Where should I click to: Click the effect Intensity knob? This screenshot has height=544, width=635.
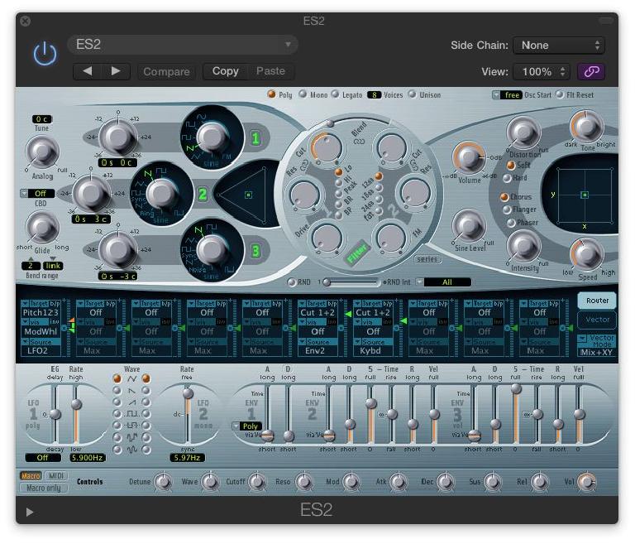(523, 246)
